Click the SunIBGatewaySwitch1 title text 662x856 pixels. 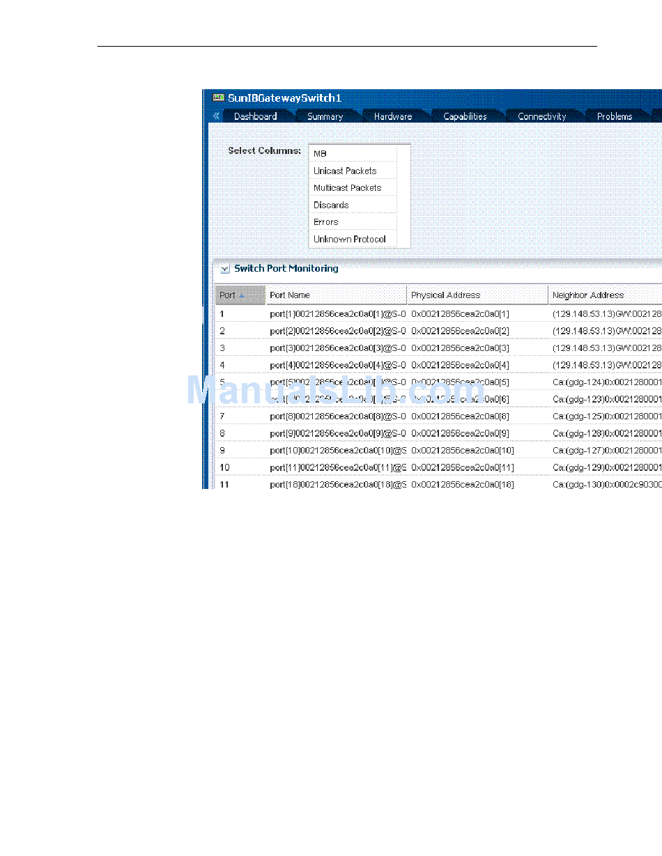point(284,98)
